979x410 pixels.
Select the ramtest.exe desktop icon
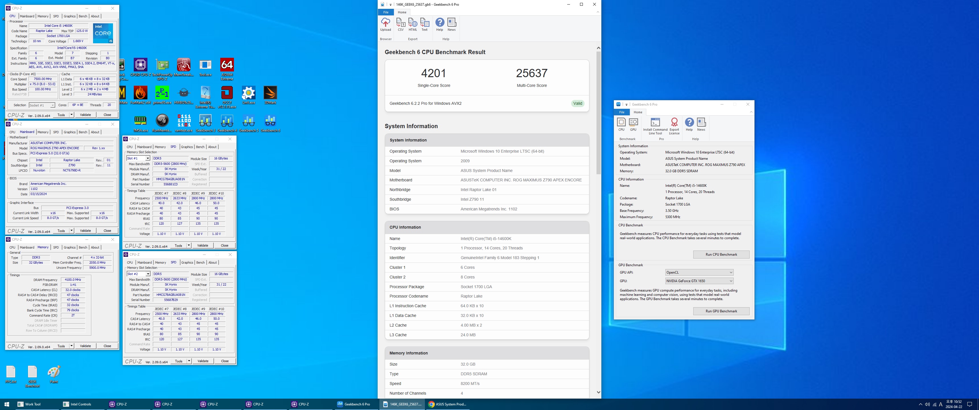coord(184,123)
